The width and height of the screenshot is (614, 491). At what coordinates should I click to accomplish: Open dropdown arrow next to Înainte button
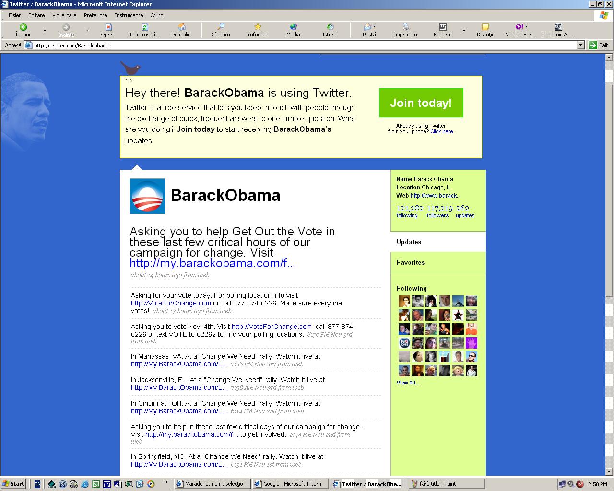(x=87, y=30)
